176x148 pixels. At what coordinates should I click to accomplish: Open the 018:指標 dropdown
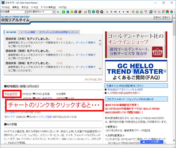pyautogui.click(x=26, y=12)
